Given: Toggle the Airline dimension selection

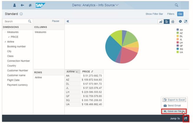Looking at the screenshot, I should [x=10, y=42].
